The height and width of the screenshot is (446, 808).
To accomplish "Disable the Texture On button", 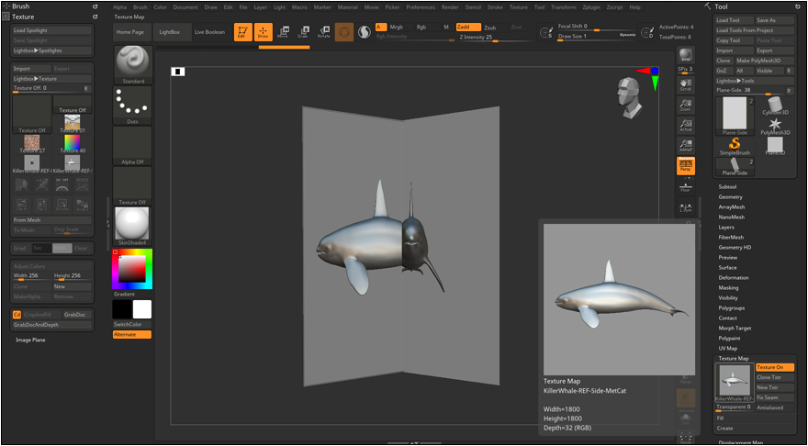I will click(773, 367).
